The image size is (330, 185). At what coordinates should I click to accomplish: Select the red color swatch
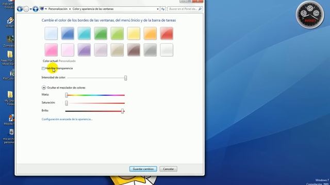(167, 33)
